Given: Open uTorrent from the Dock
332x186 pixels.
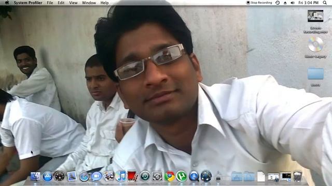Looking at the screenshot, I should pos(182,176).
